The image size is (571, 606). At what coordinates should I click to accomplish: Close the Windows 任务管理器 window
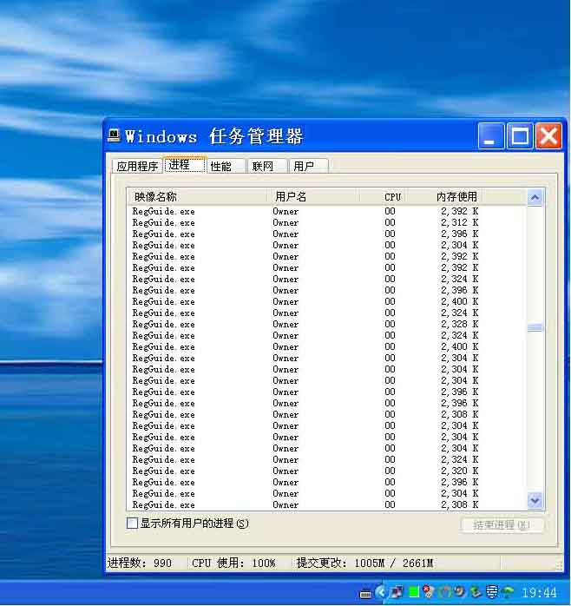[548, 136]
